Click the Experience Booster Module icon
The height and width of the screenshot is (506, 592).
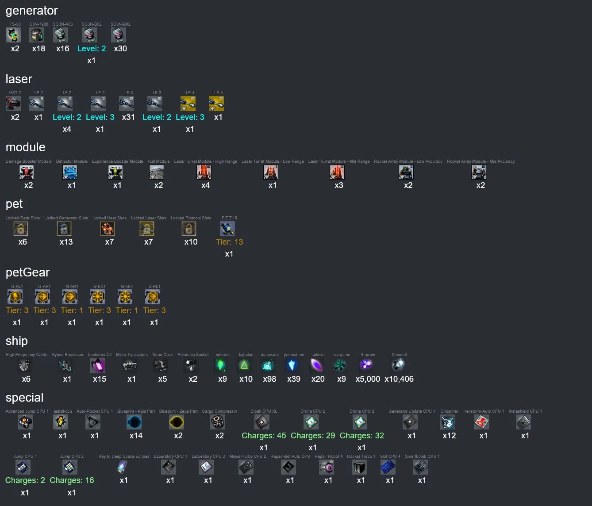(115, 172)
